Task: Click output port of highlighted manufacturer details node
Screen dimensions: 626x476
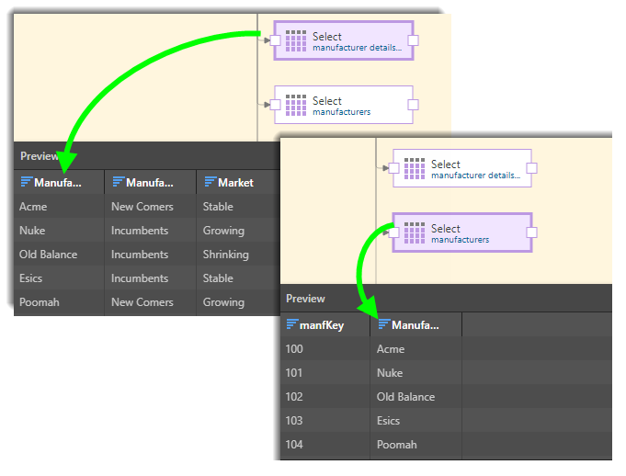Action: coord(414,40)
